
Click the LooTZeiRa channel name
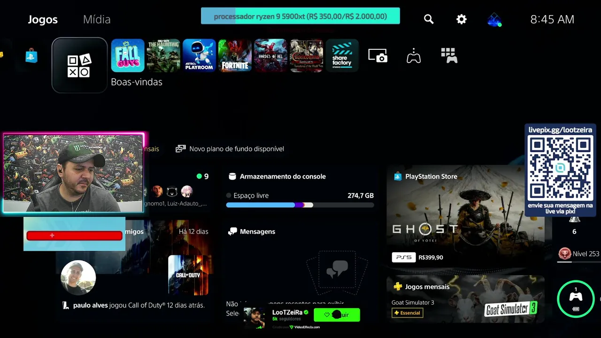(x=287, y=313)
